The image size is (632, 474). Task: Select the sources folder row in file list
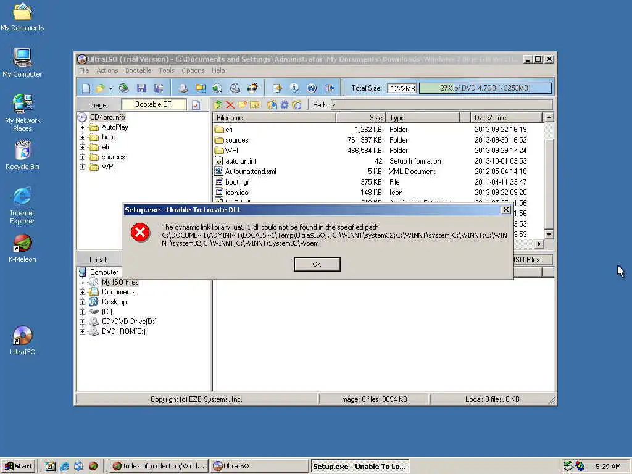click(378, 140)
